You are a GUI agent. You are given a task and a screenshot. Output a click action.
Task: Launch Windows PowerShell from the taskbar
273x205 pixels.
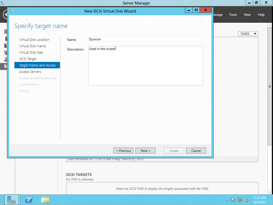pos(29,200)
